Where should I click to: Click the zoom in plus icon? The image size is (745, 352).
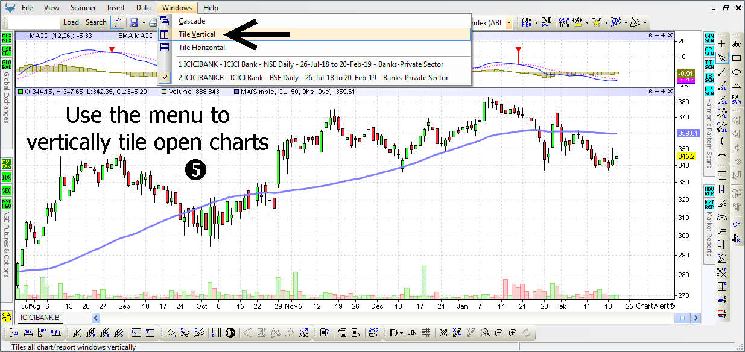(x=513, y=333)
